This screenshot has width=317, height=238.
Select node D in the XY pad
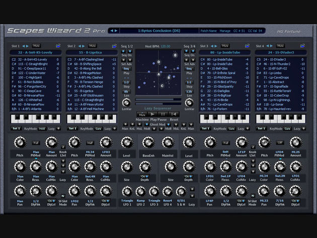click(x=158, y=62)
